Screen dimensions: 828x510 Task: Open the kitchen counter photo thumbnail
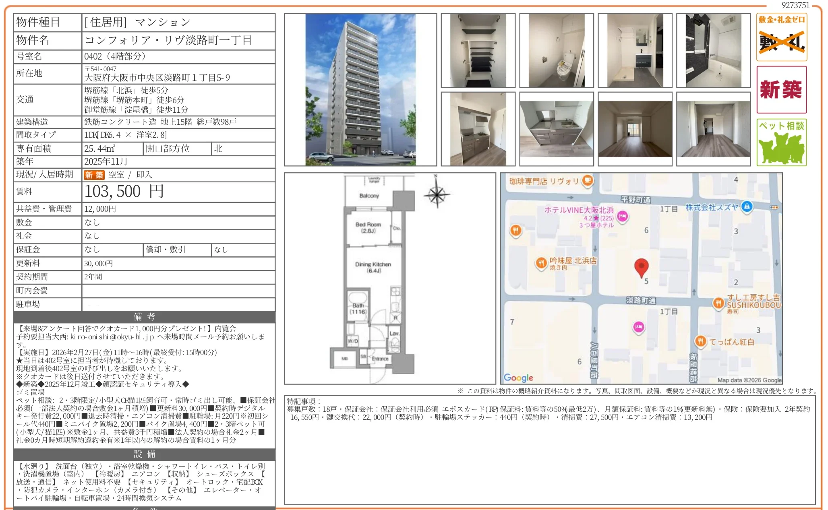click(556, 129)
